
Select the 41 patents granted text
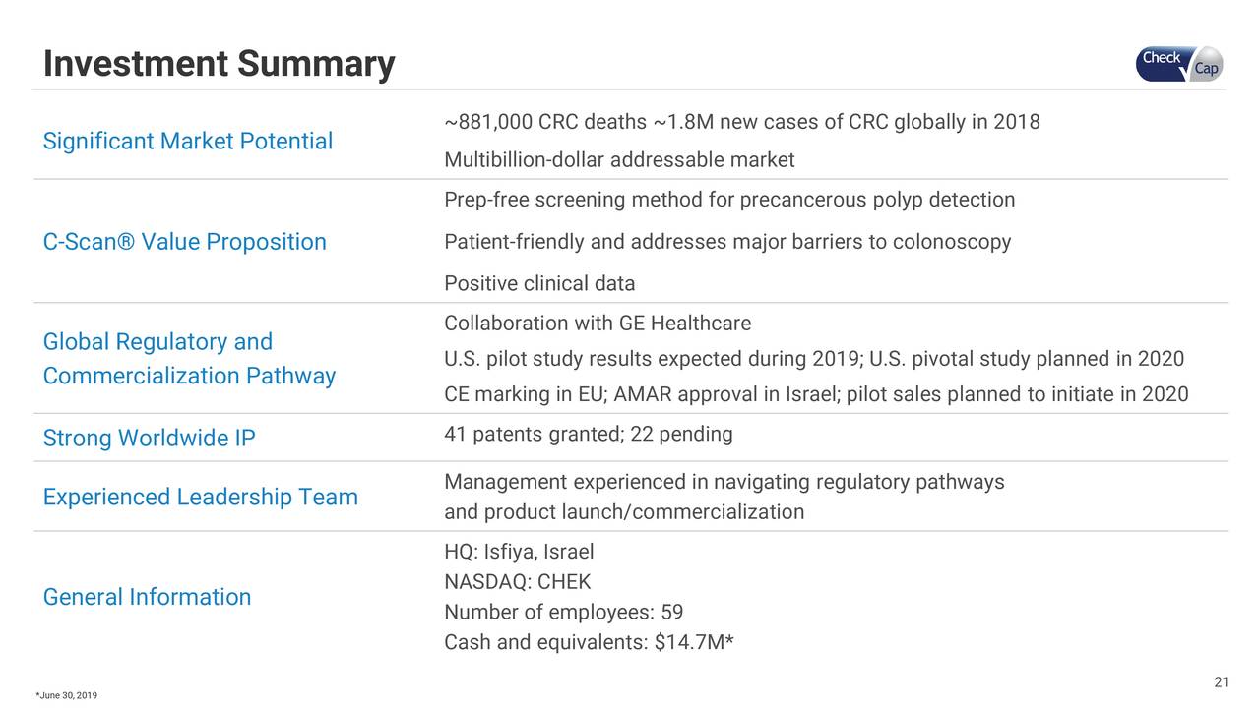coord(588,435)
